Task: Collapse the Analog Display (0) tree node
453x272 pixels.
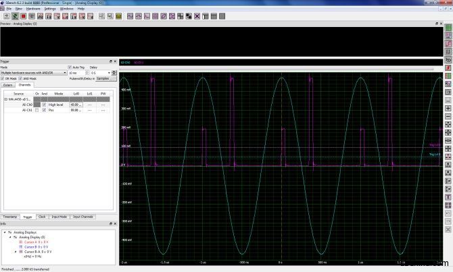Action: click(10, 237)
